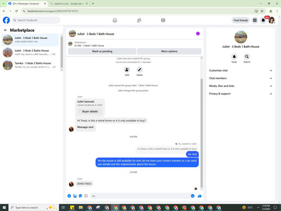Click the group photo in right panel
281x211 pixels.
(x=241, y=37)
